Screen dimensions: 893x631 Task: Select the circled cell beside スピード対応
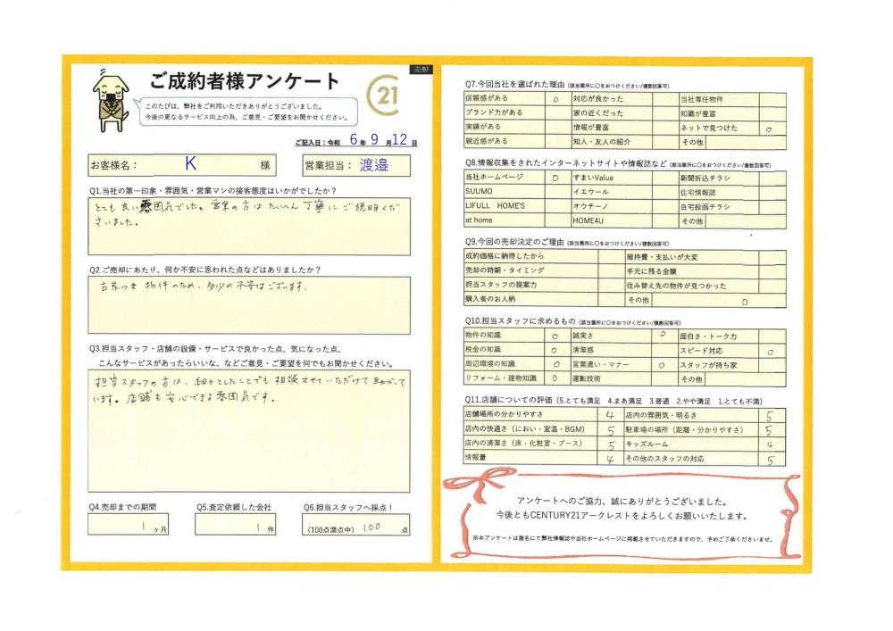pyautogui.click(x=772, y=351)
